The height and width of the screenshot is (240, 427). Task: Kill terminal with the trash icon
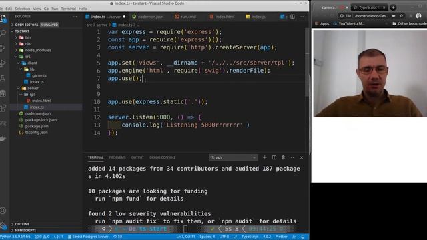pos(283,157)
